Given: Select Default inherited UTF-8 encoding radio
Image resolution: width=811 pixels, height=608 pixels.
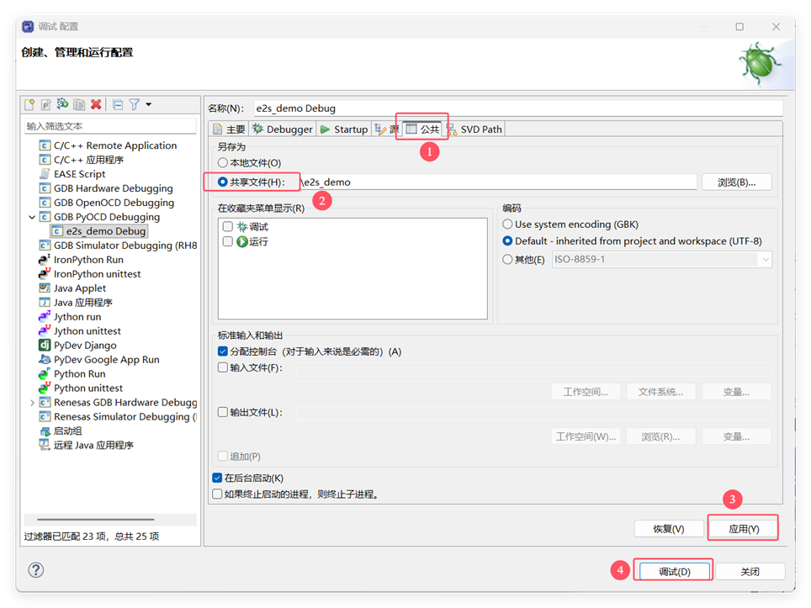Looking at the screenshot, I should pos(508,241).
